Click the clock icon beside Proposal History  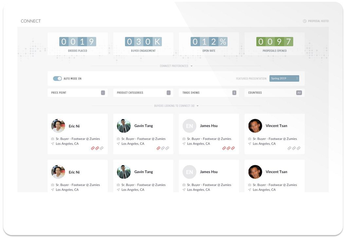pos(305,21)
